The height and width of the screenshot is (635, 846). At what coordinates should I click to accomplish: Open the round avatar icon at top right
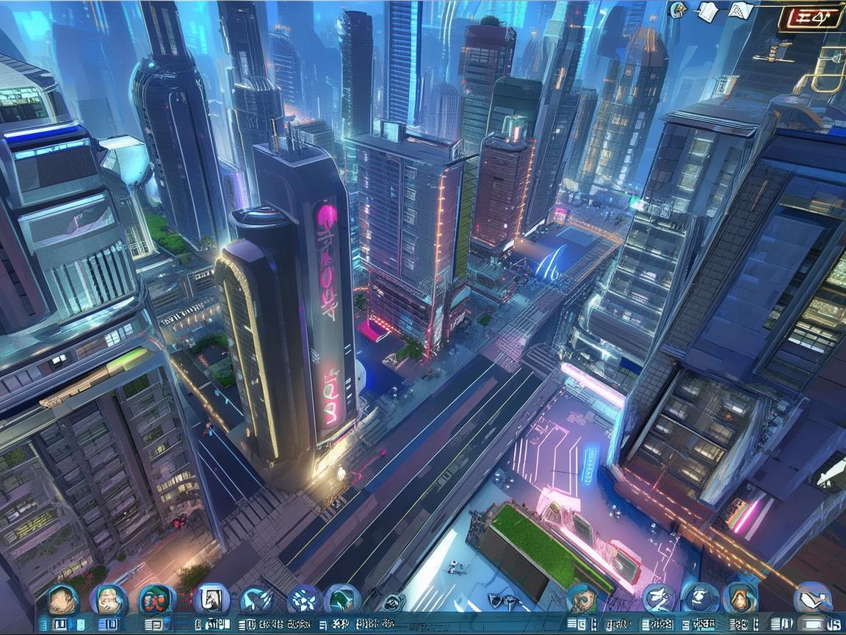click(679, 10)
